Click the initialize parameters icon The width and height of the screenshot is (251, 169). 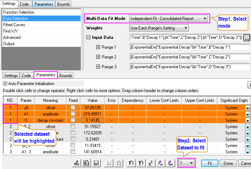[x=131, y=163]
